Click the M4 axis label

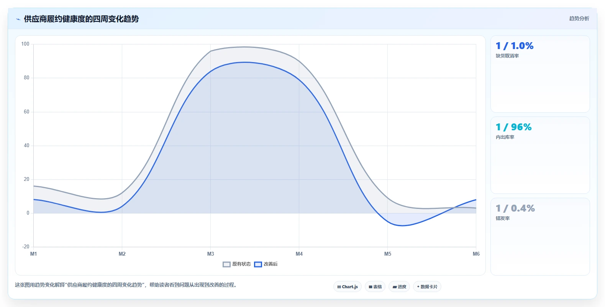(299, 254)
